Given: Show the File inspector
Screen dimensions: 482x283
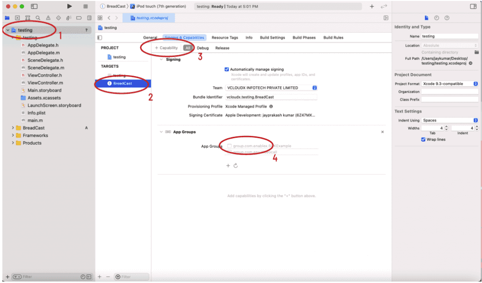Looking at the screenshot, I should [426, 18].
